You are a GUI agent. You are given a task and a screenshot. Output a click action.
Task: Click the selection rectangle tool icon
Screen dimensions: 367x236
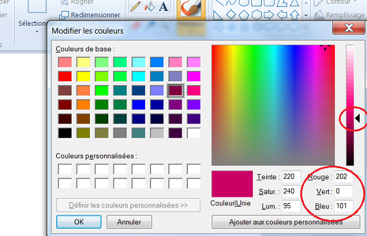(x=37, y=7)
